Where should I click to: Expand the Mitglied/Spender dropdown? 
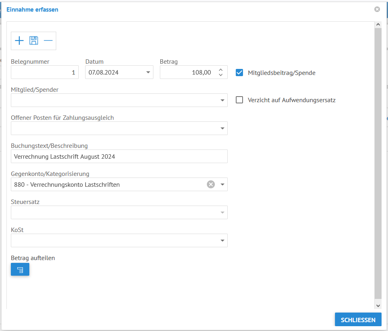click(x=223, y=100)
